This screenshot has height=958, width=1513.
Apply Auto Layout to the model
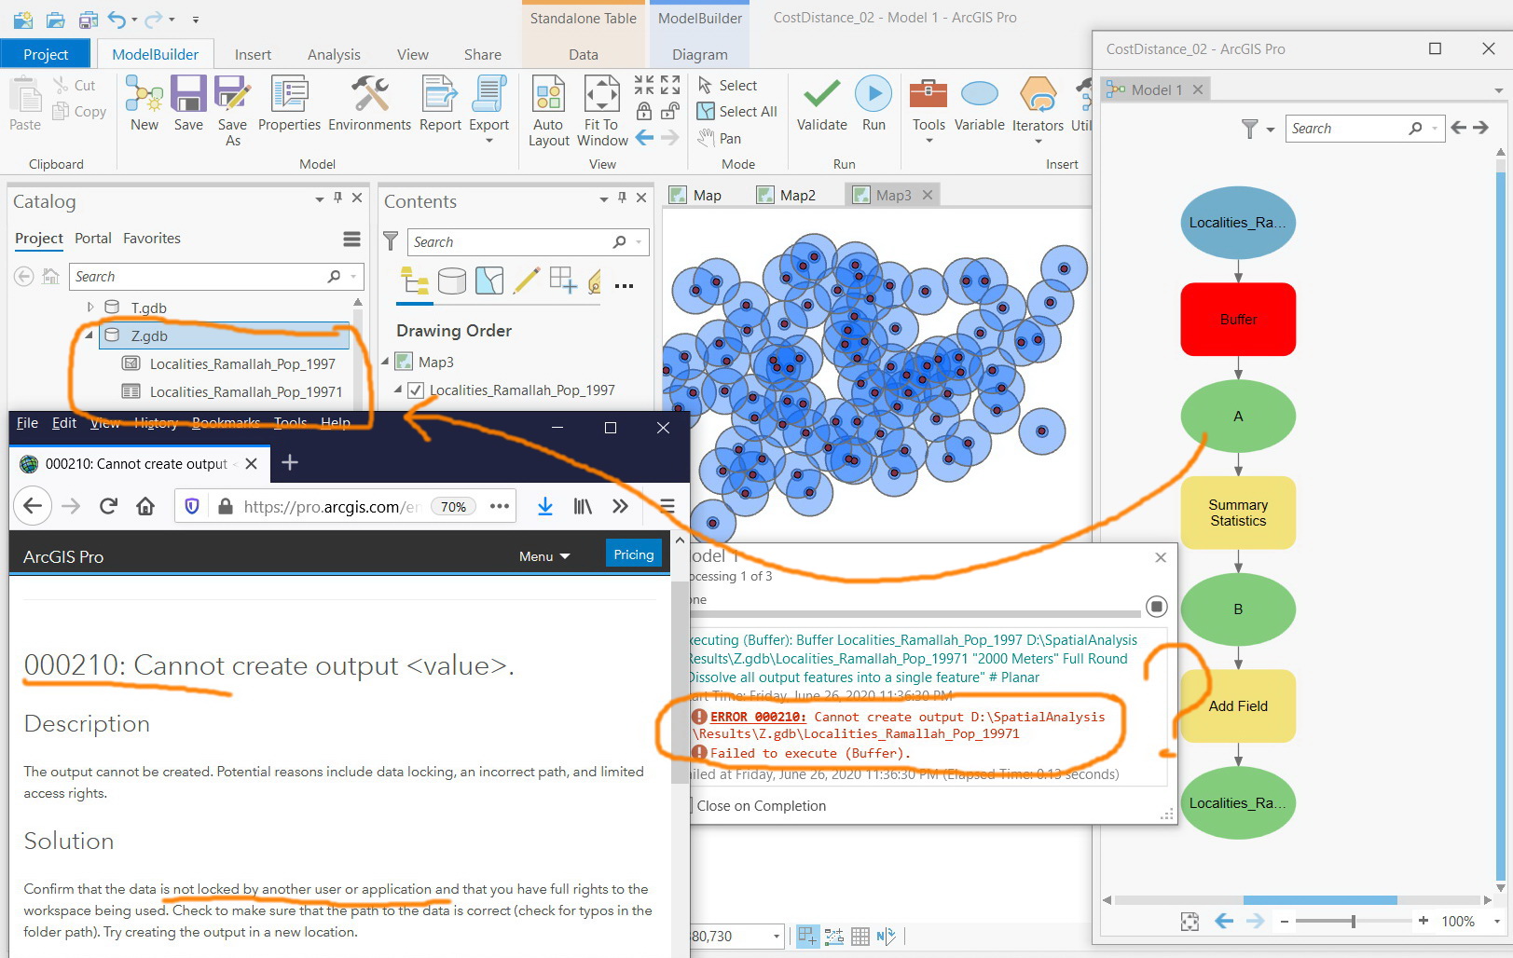[x=548, y=111]
